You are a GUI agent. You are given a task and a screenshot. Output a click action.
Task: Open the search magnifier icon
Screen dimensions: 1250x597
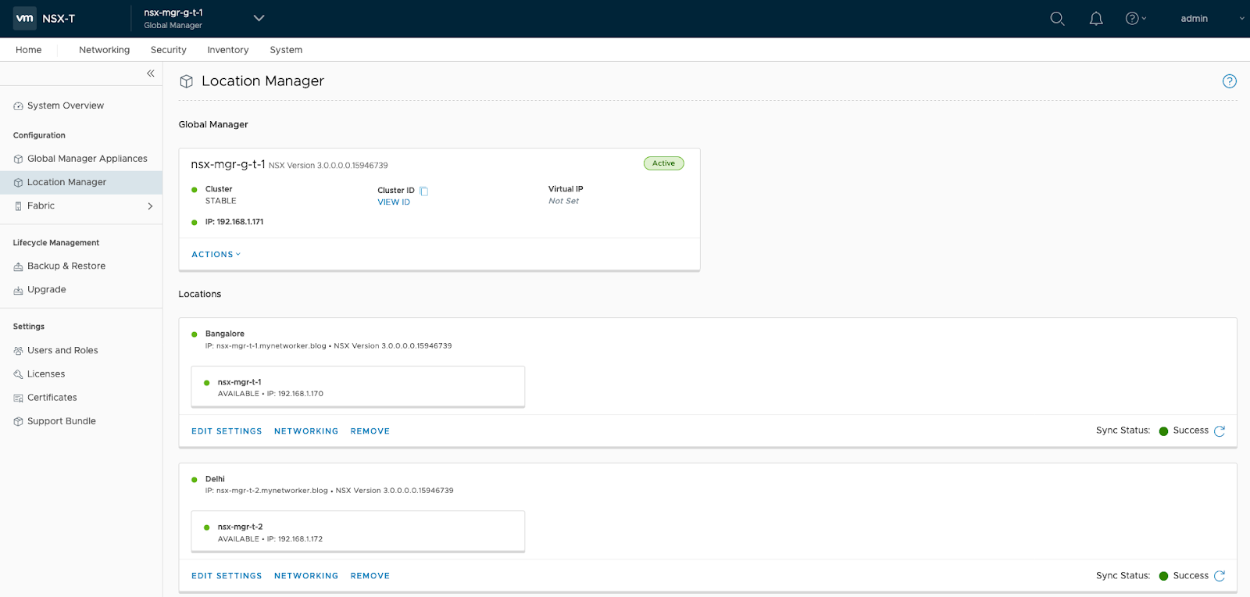pyautogui.click(x=1057, y=19)
